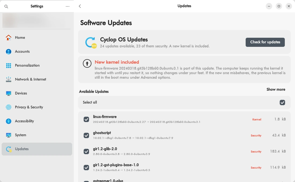Click the Accessibility figure icon
The image size is (295, 182).
coord(9,121)
